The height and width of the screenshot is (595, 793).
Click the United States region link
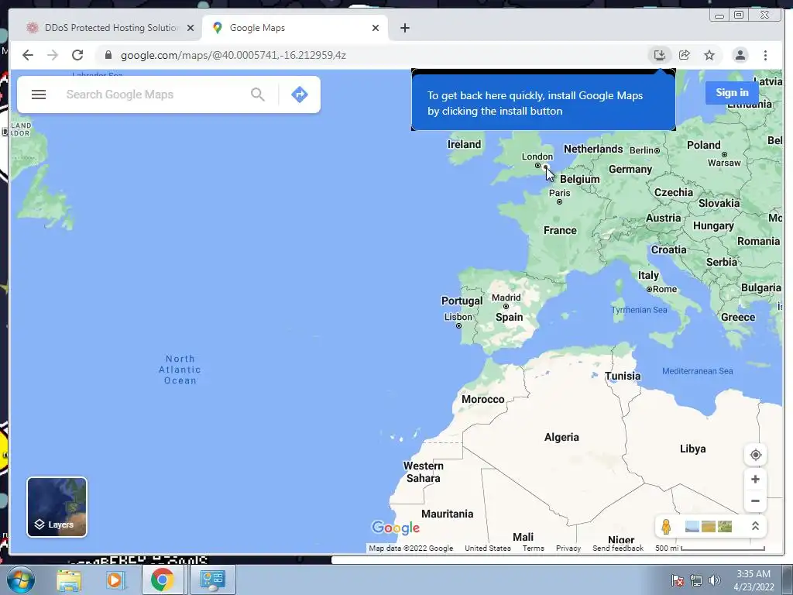488,548
